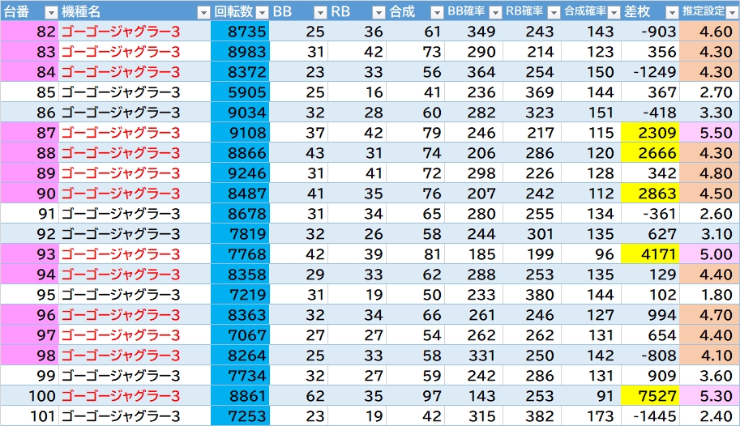Select estimated setting cell 2.40
The height and width of the screenshot is (426, 740).
tap(709, 416)
